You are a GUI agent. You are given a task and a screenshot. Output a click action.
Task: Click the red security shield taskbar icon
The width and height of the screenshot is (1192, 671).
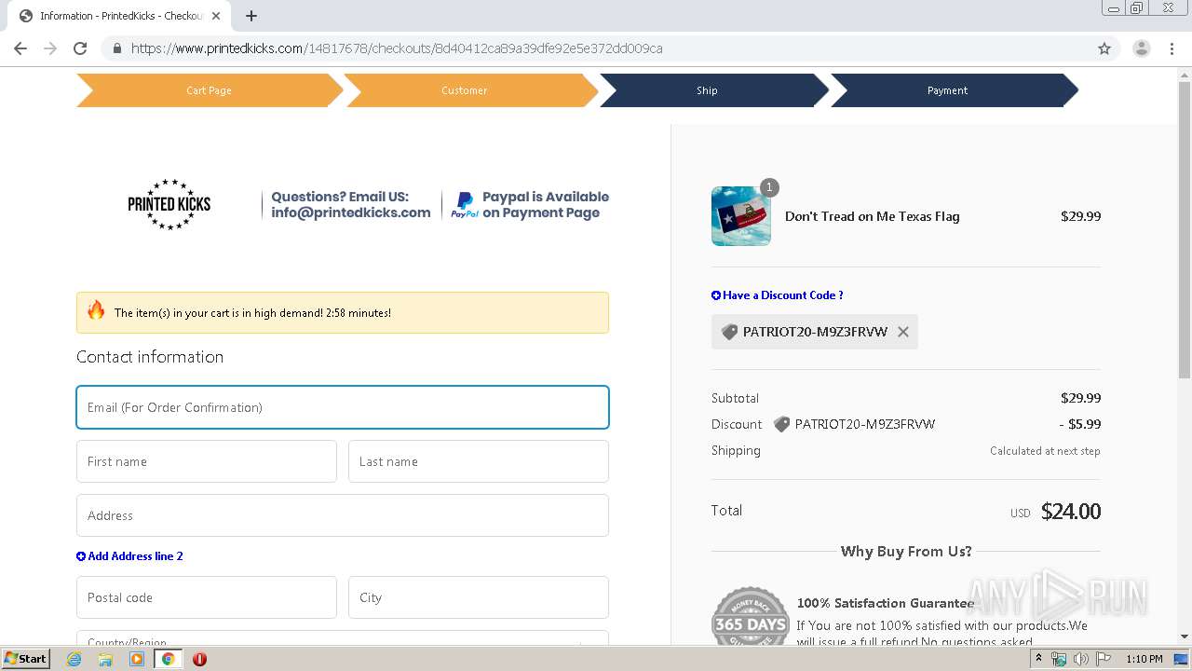199,659
